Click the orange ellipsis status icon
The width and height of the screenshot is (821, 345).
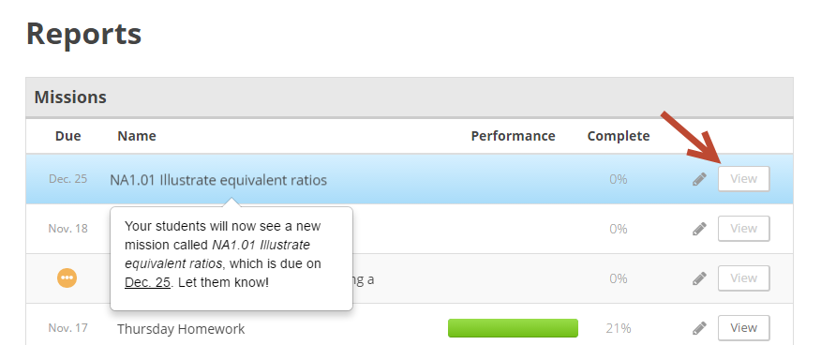pyautogui.click(x=67, y=278)
